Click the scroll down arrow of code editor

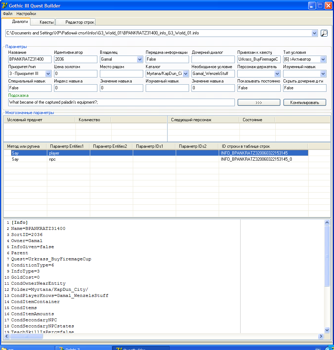coord(327,330)
